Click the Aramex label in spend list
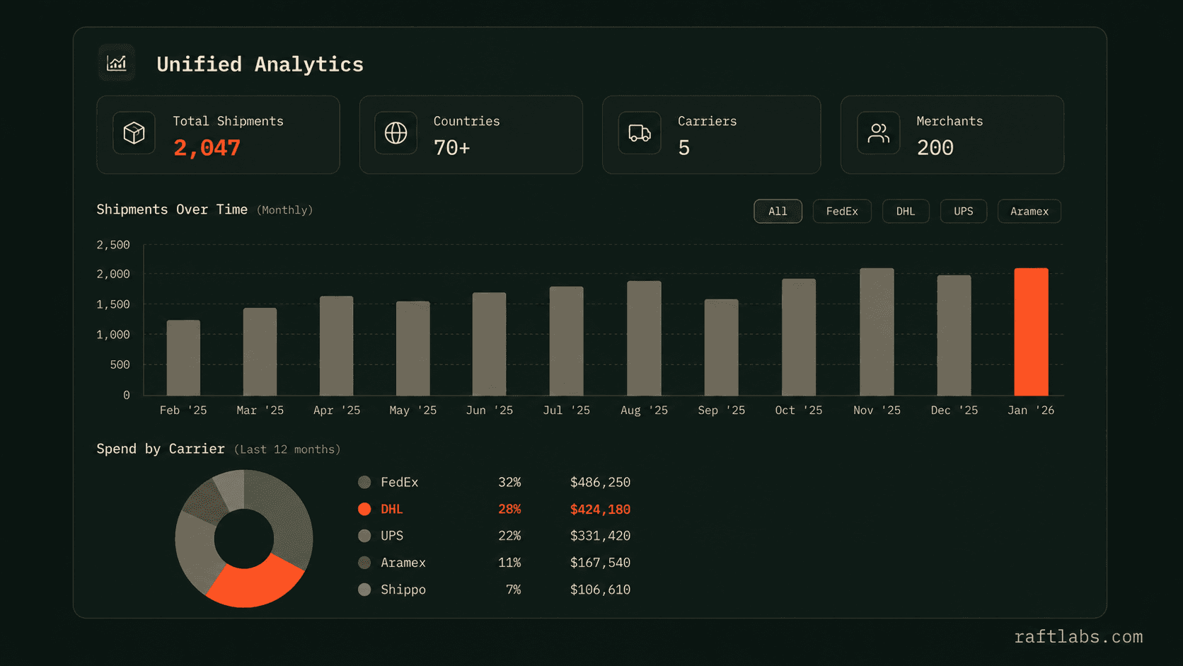 403,563
